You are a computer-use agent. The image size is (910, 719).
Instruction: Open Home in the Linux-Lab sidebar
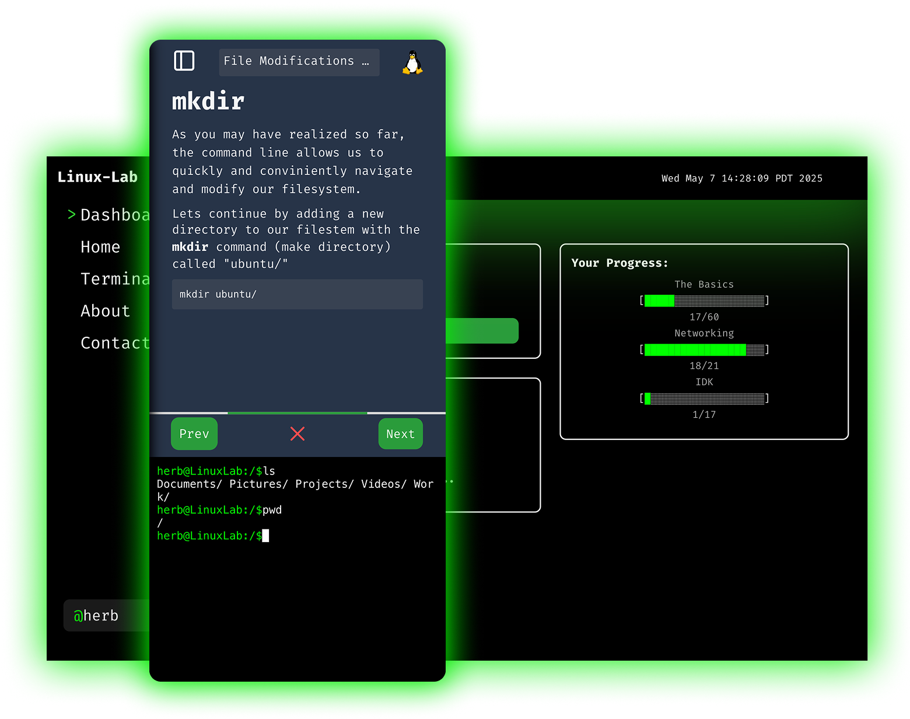pos(100,247)
